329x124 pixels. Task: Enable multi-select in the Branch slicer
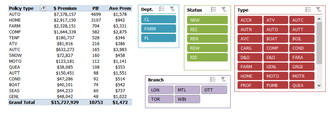(213, 79)
